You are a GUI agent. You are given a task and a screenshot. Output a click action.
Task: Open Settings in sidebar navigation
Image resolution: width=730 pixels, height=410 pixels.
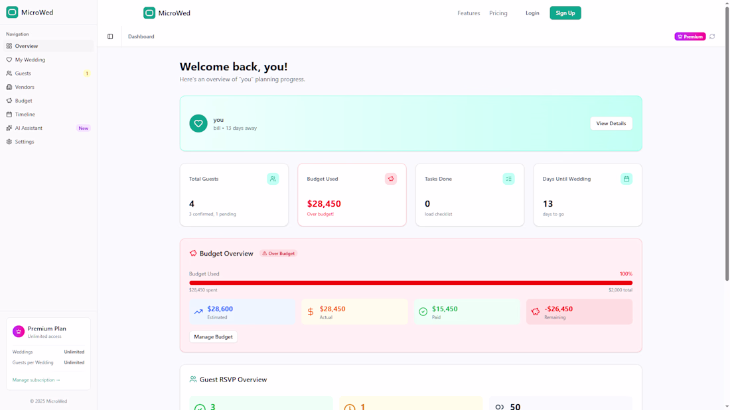click(48, 142)
